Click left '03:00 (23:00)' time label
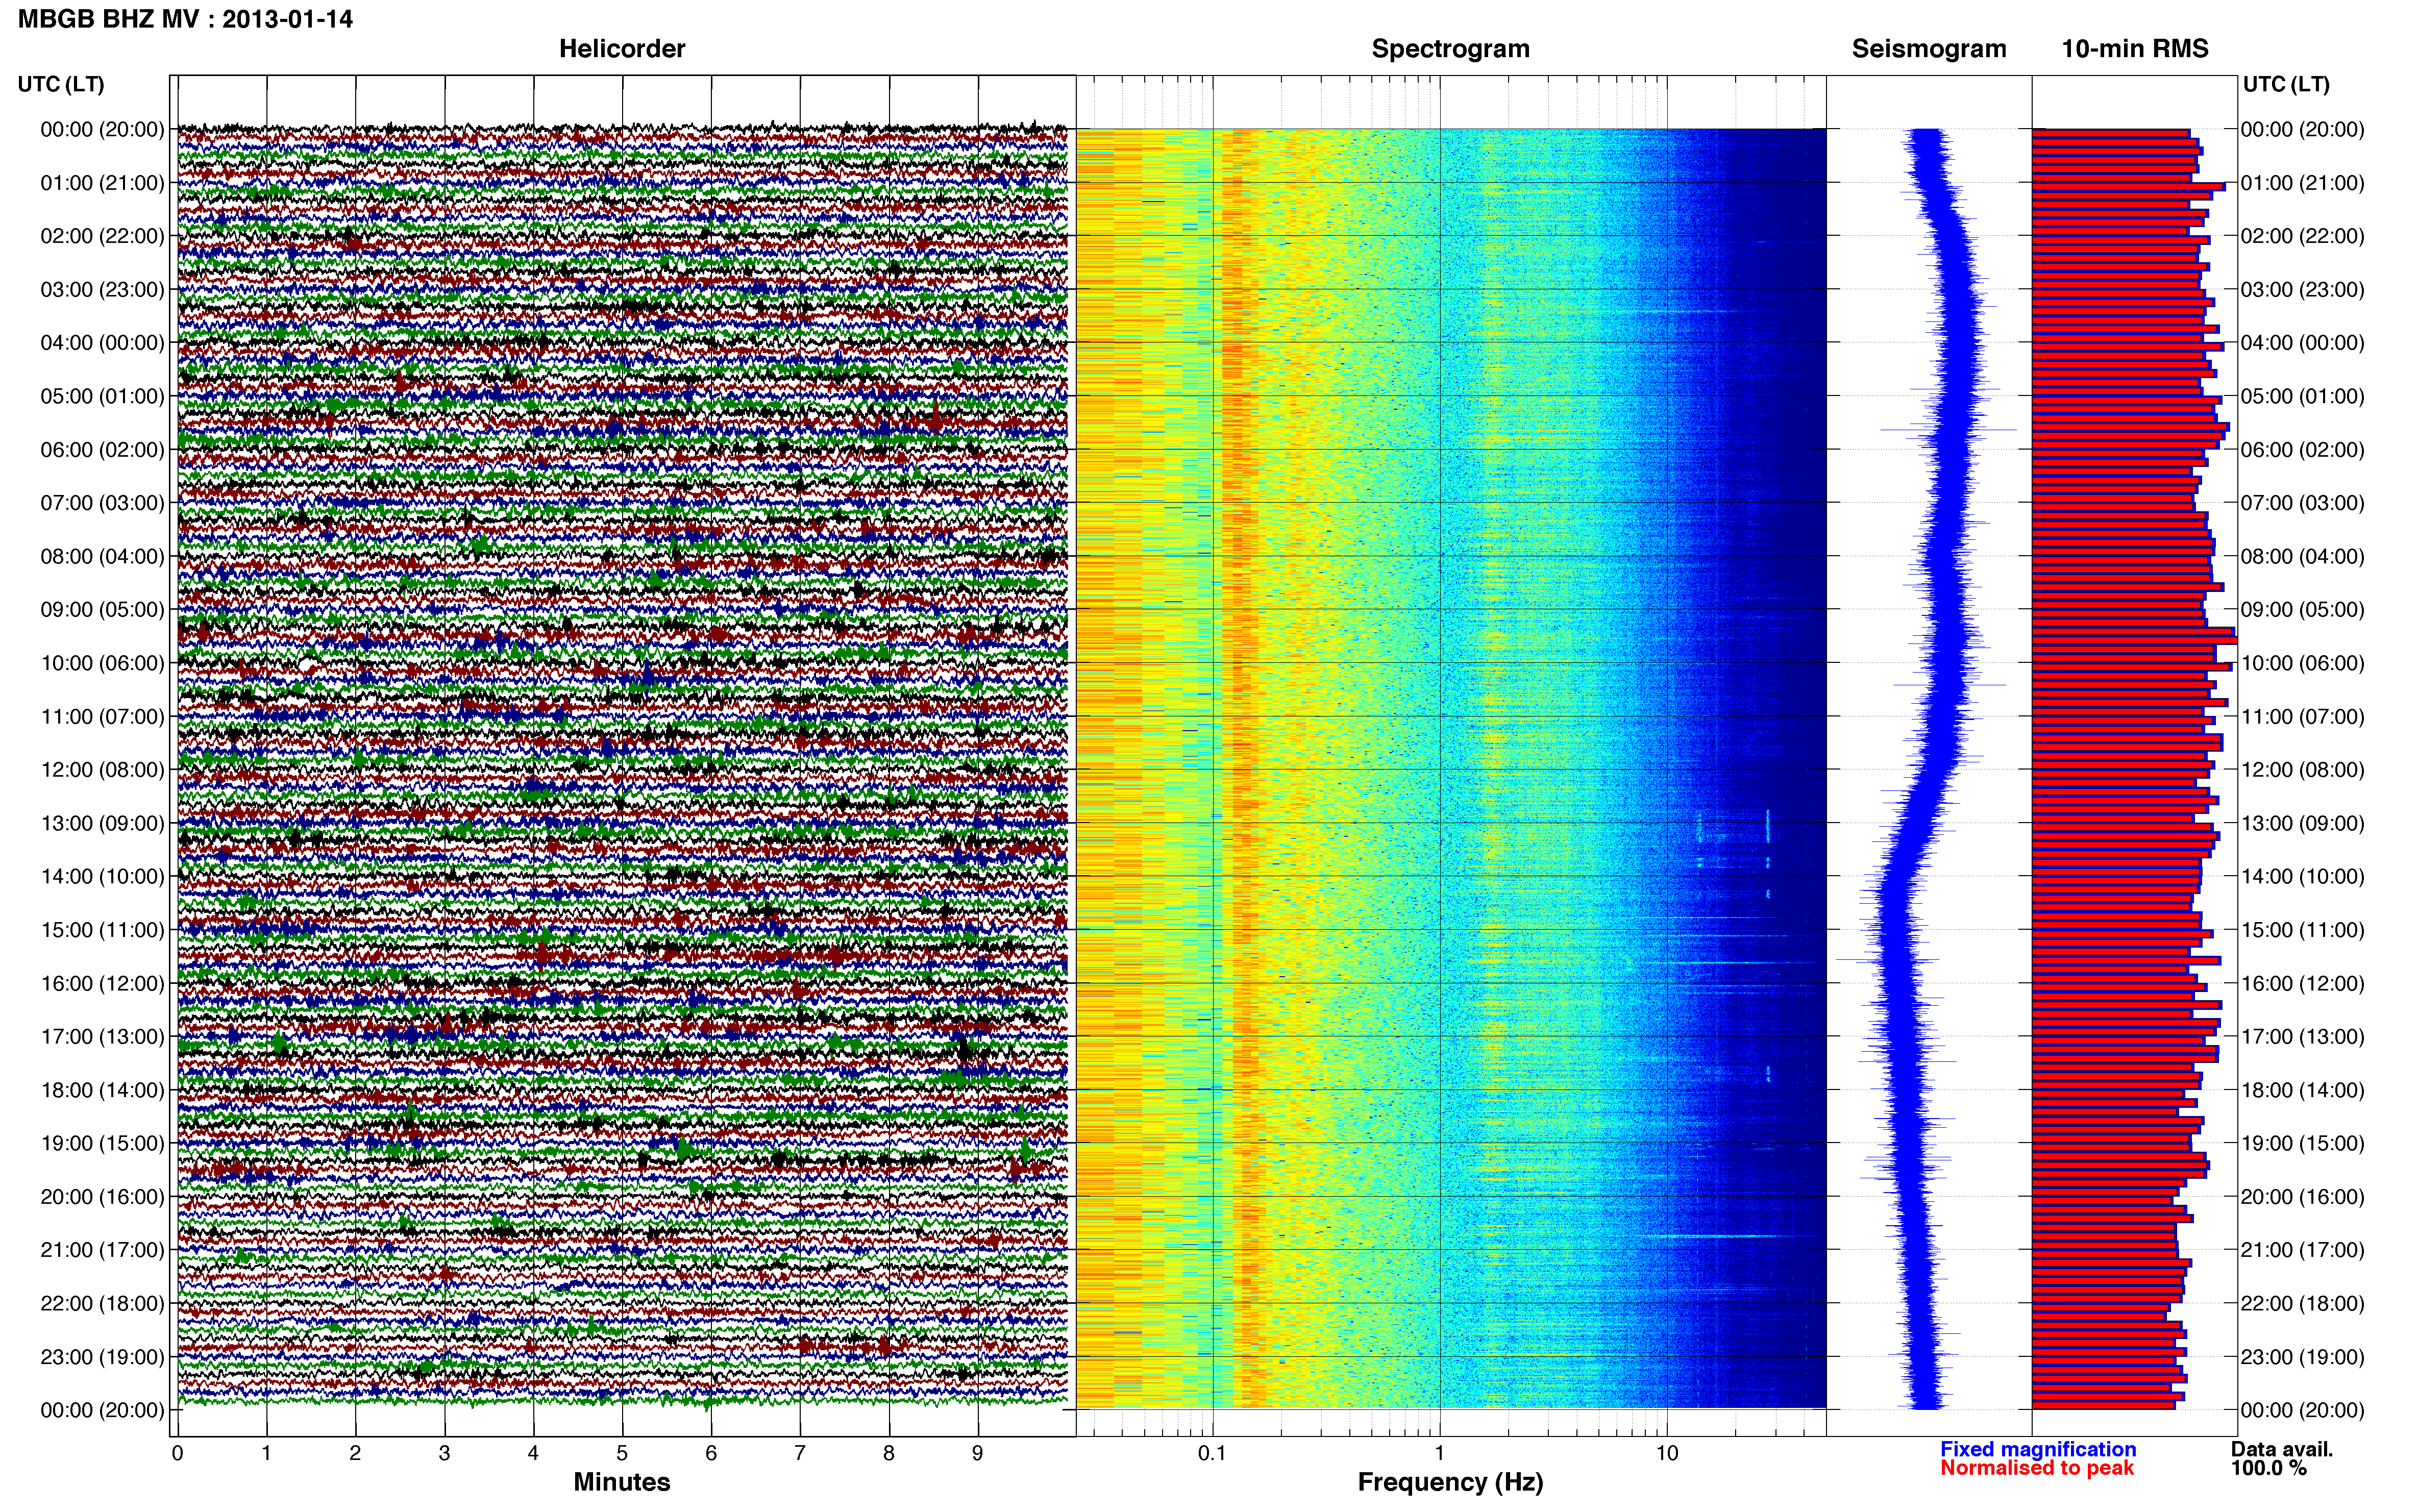 tap(102, 289)
